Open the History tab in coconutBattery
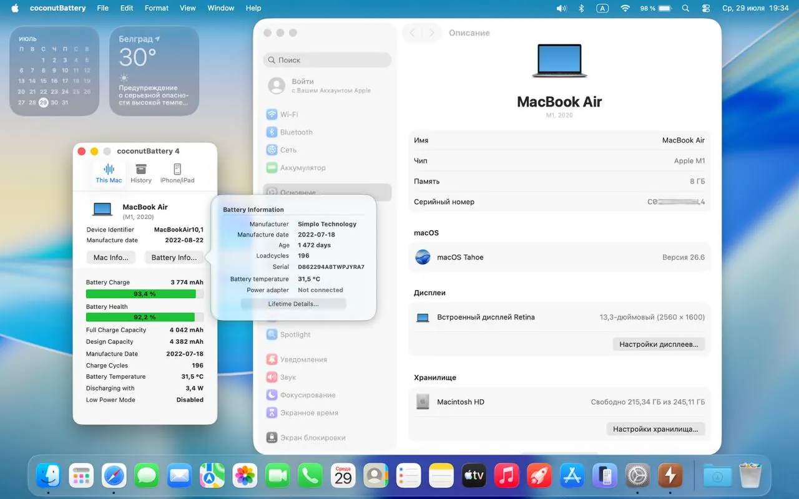This screenshot has width=799, height=499. click(x=141, y=173)
